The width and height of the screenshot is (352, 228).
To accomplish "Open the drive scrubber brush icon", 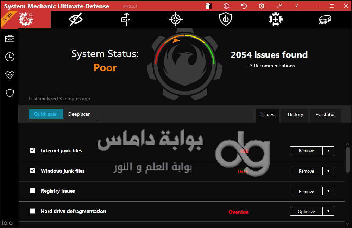I will click(325, 19).
